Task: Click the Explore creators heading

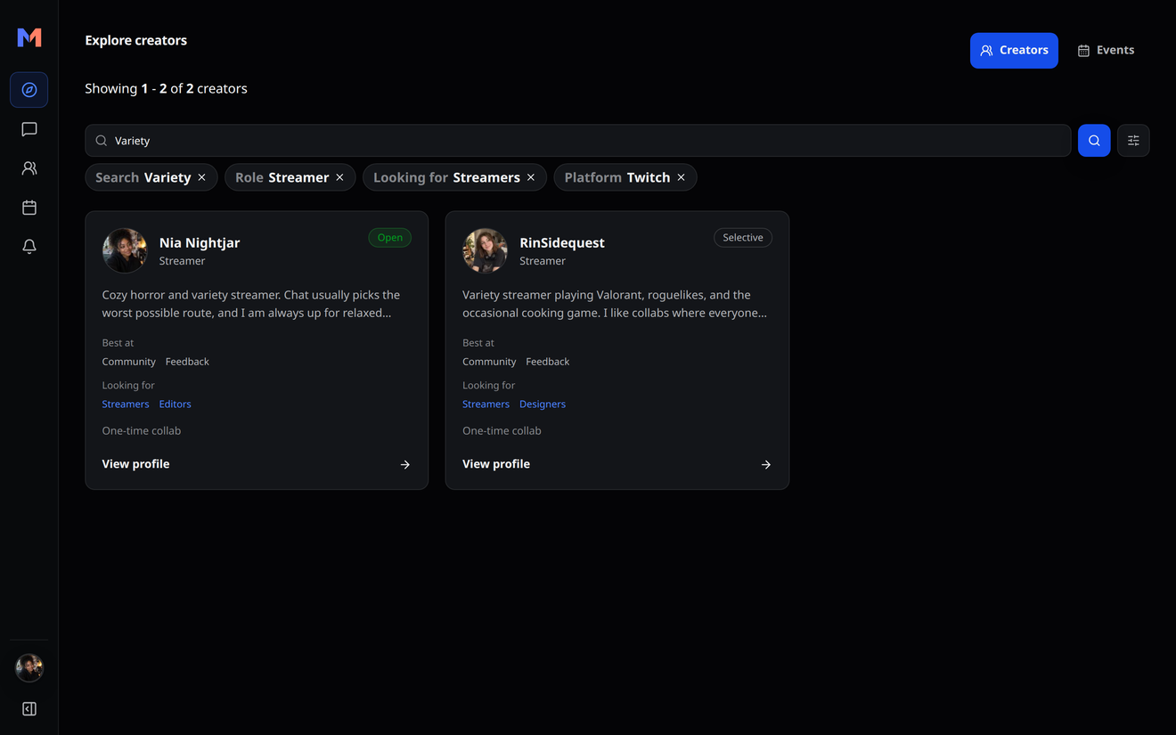Action: tap(135, 40)
